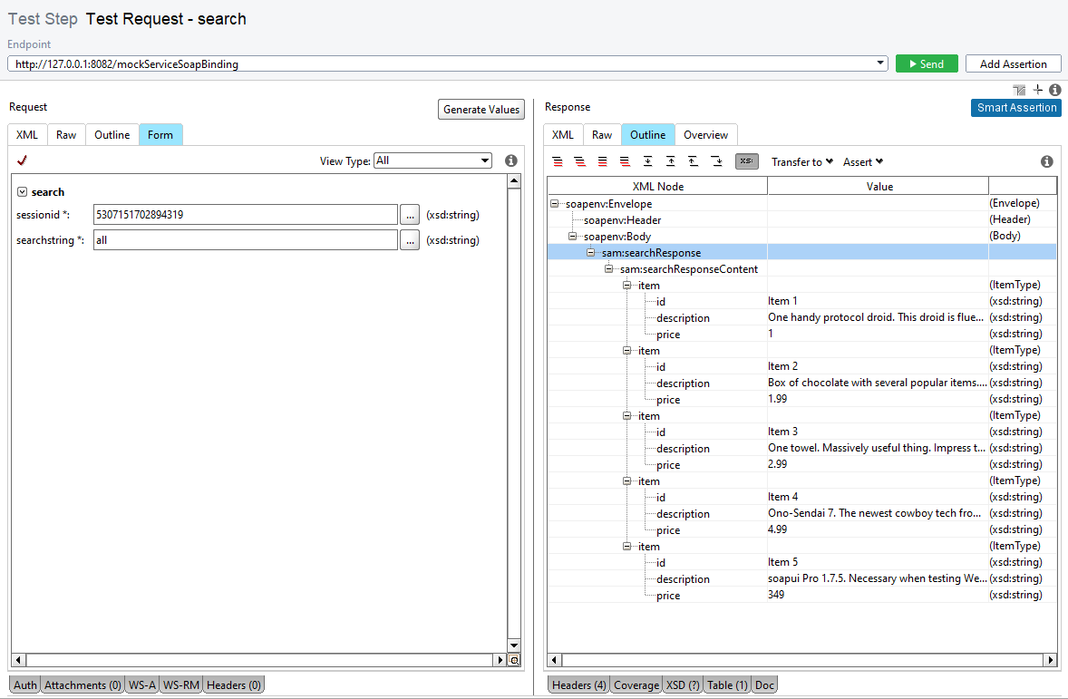The width and height of the screenshot is (1068, 699).
Task: Click the info icon next to View Type dropdown
Action: click(x=511, y=160)
